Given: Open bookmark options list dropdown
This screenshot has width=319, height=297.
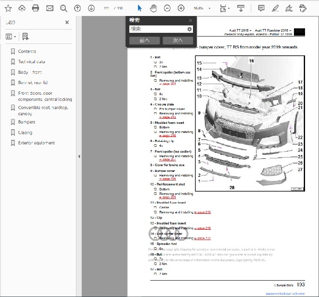Looking at the screenshot, I should pyautogui.click(x=11, y=37).
